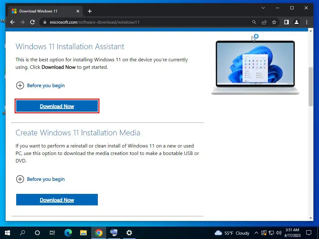Open the weather widget showing 55°F Cloudy
The height and width of the screenshot is (239, 319).
tap(232, 233)
